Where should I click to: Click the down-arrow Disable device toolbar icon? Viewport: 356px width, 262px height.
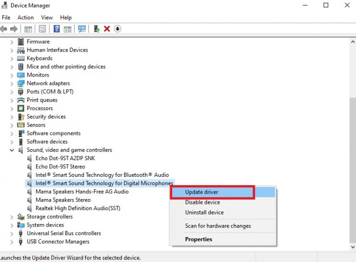click(117, 29)
